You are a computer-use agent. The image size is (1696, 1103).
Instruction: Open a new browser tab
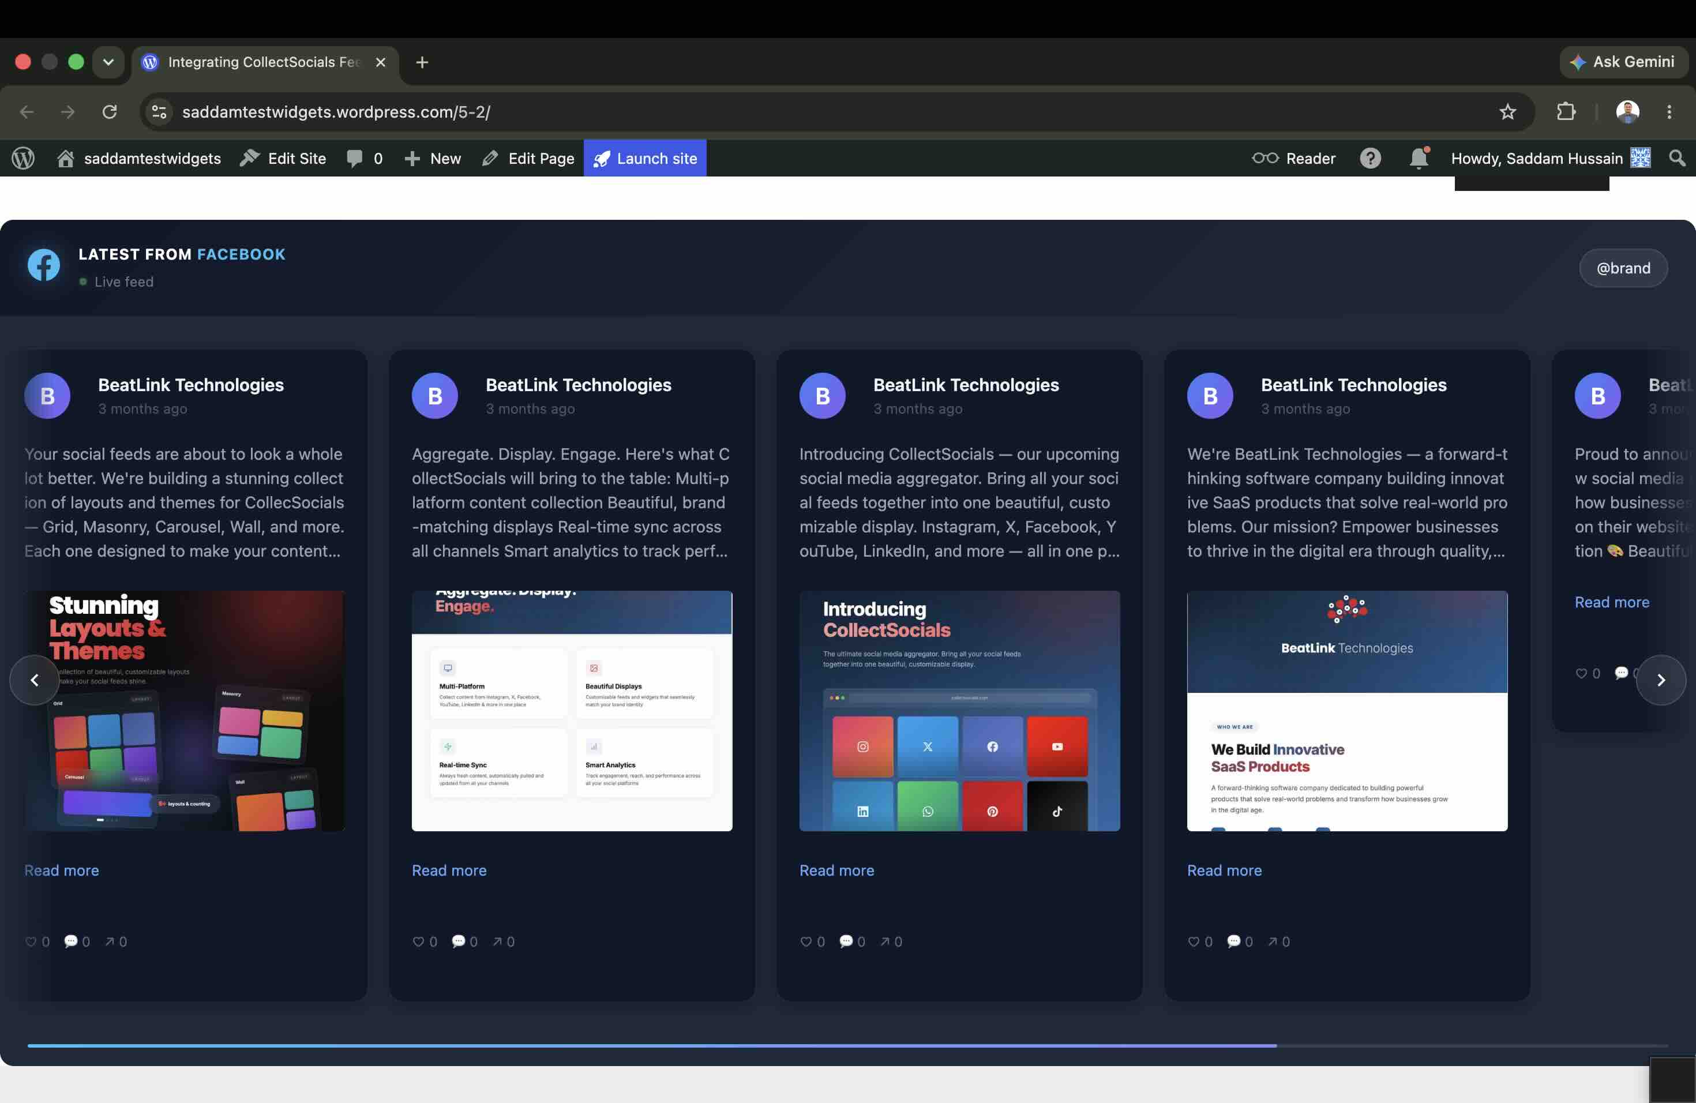tap(422, 62)
